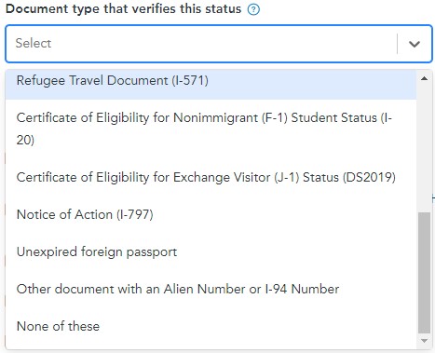Image resolution: width=435 pixels, height=353 pixels.
Task: Click the scrollbar up arrow
Action: point(424,78)
